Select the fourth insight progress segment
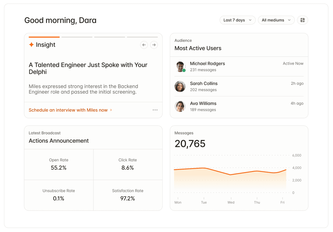The width and height of the screenshot is (333, 232). tap(142, 37)
